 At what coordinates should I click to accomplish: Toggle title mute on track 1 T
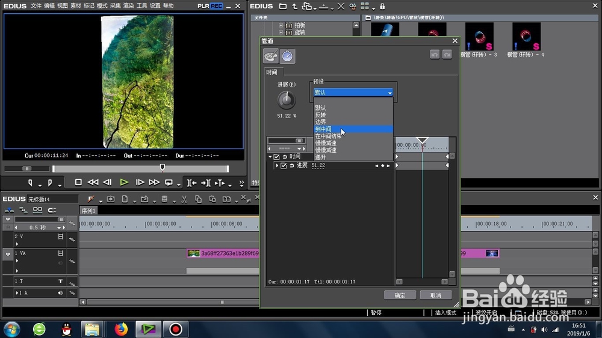tap(60, 281)
